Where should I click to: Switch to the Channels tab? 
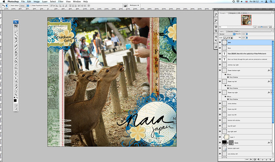(230, 31)
